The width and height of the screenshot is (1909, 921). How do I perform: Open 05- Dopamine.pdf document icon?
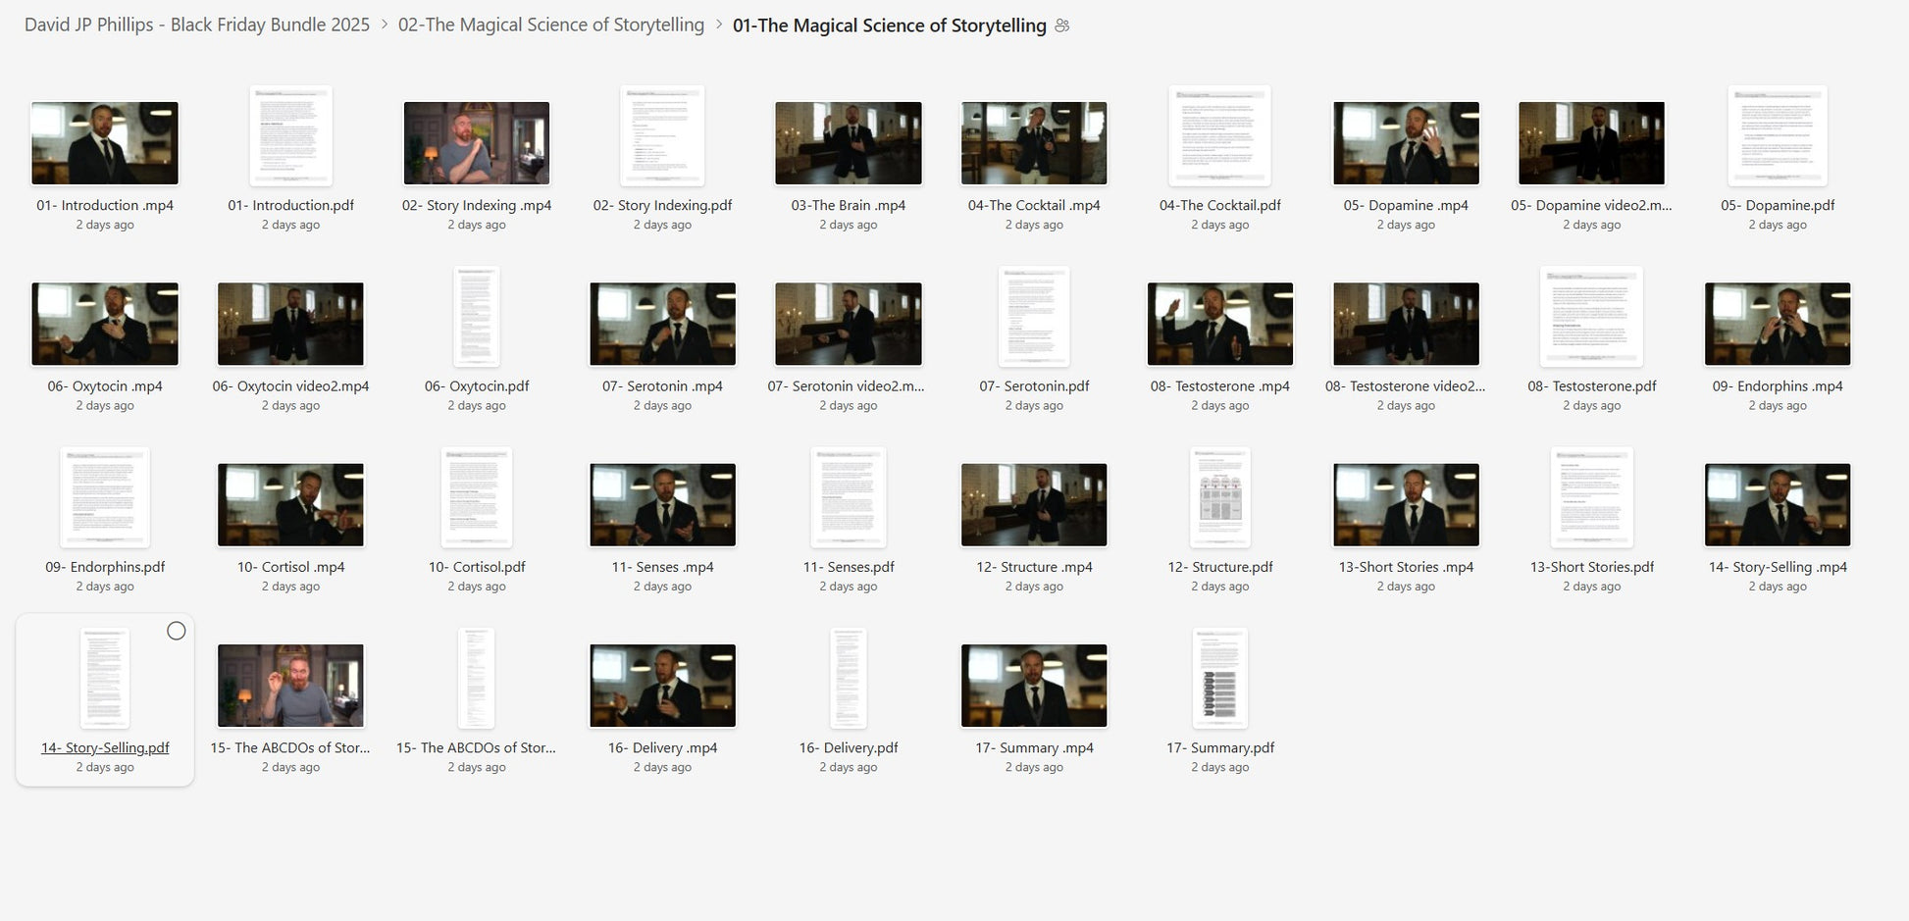tap(1777, 136)
